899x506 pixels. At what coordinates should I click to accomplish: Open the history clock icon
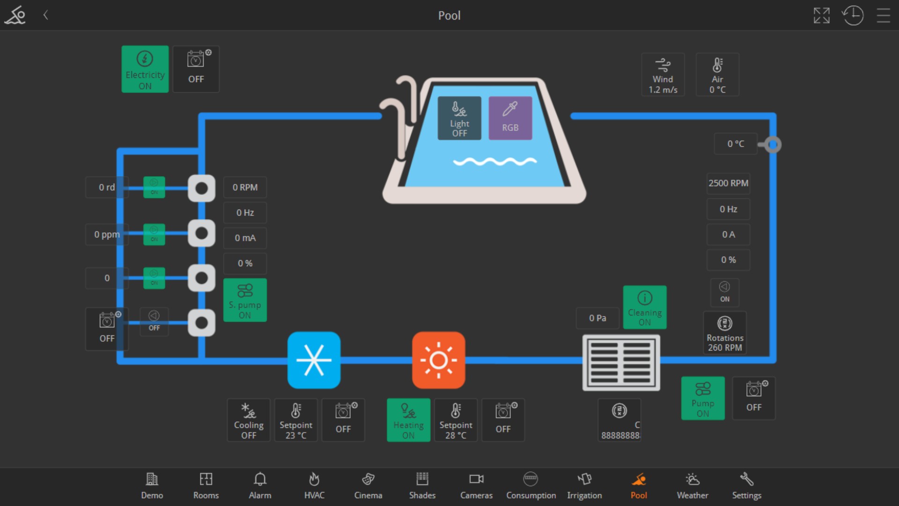[853, 15]
